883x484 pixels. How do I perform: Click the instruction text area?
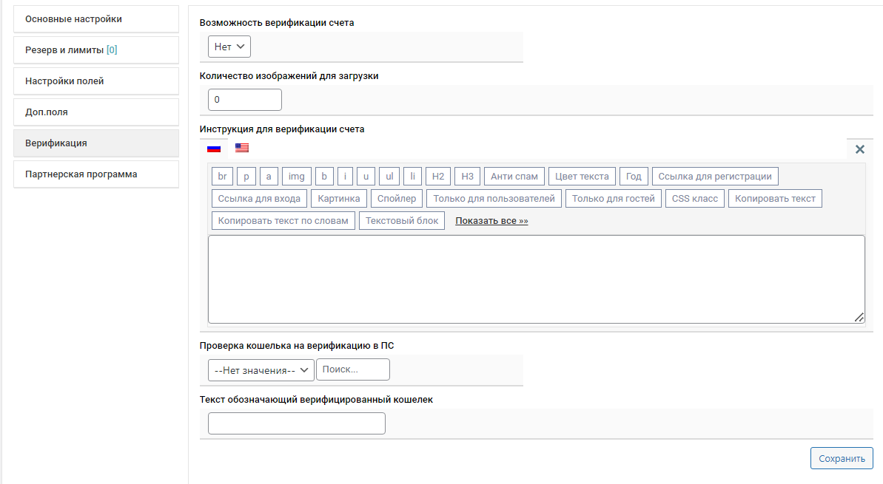pyautogui.click(x=536, y=279)
